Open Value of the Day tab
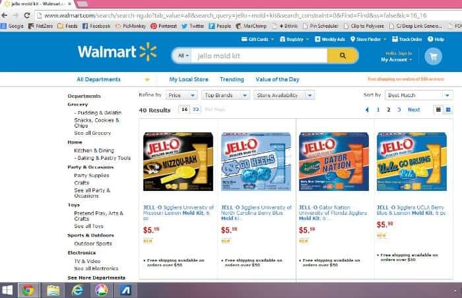 tap(277, 79)
